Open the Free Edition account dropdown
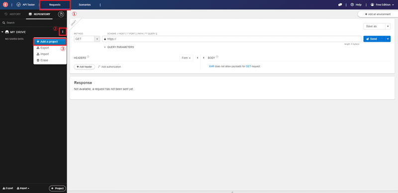Image resolution: width=398 pixels, height=193 pixels. (382, 4)
